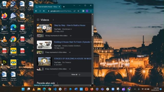Image resolution: width=164 pixels, height=92 pixels.
Task: Select MTN USB MODEM desktop icon
Action: [13, 64]
